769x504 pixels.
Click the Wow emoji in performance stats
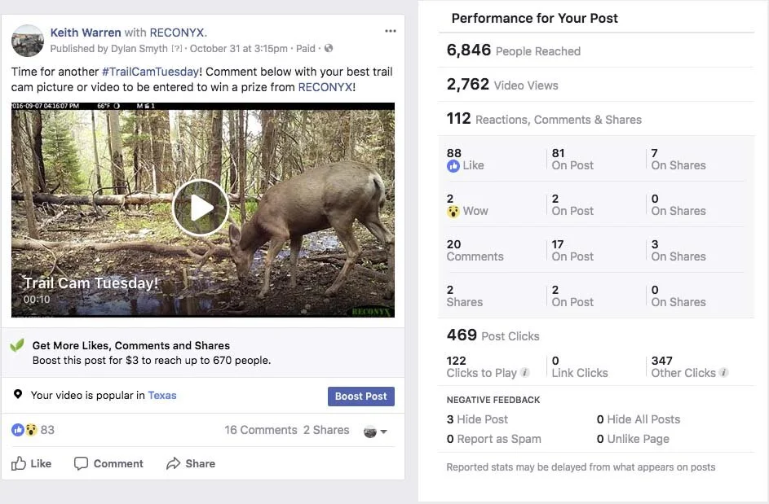(x=453, y=212)
